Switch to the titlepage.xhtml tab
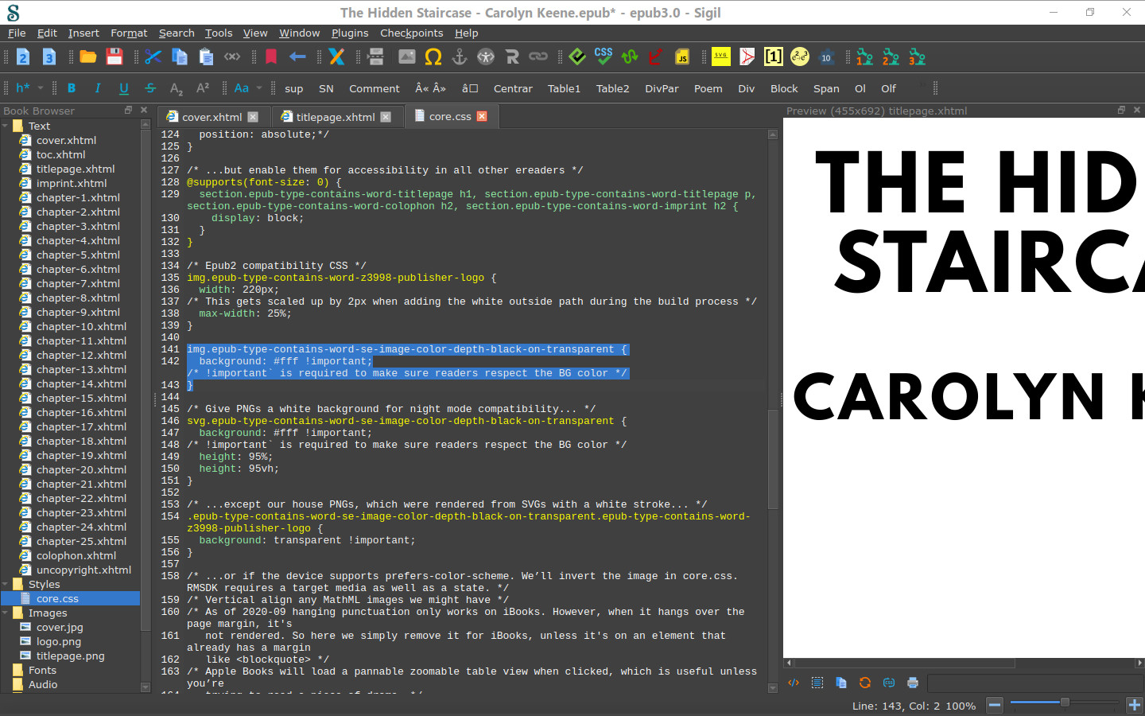 click(x=336, y=117)
